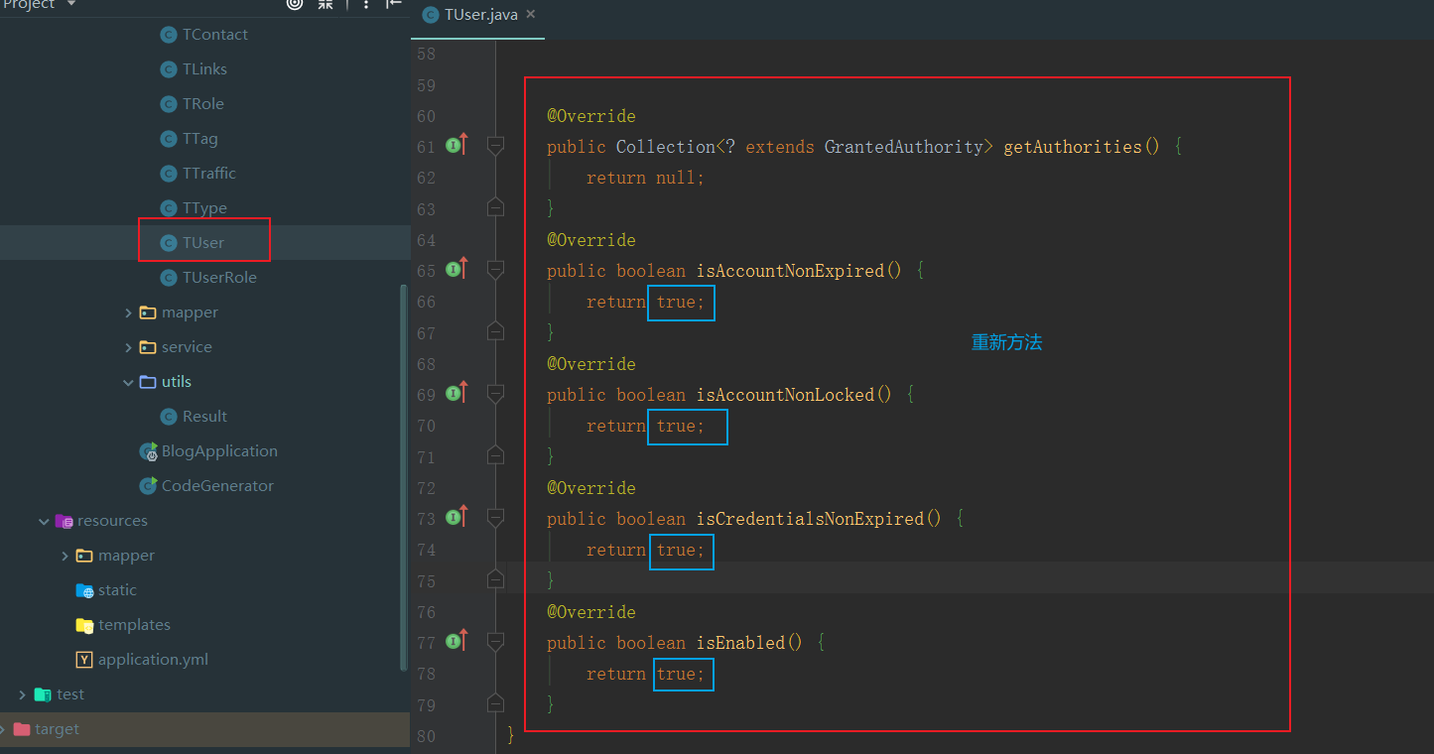
Task: Collapse the utils folder in project tree
Action: [128, 381]
